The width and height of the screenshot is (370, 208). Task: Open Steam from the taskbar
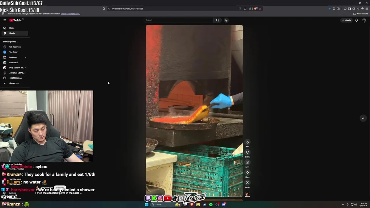[x=204, y=205]
